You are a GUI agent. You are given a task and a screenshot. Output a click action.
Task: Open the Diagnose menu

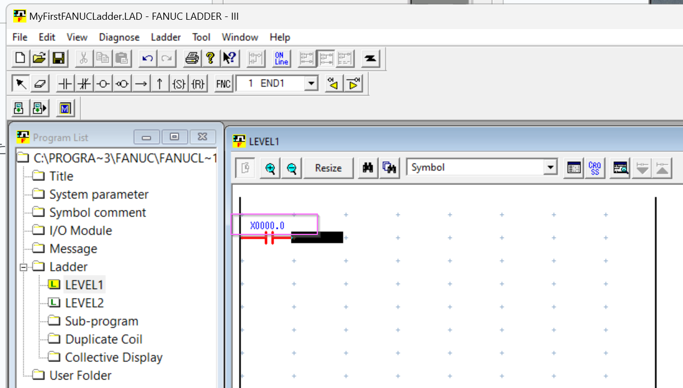(x=119, y=37)
